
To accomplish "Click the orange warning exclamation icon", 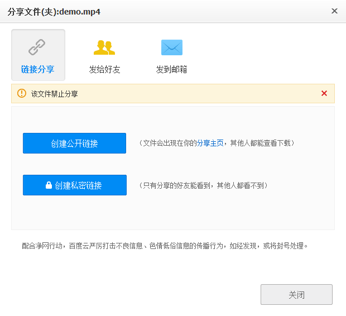I will (22, 93).
